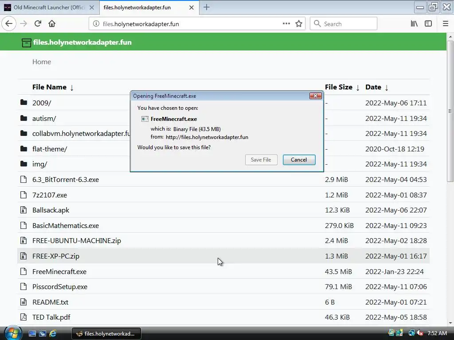Screen dimensions: 454x340
Task: Click the network tray icon
Action: [411, 333]
